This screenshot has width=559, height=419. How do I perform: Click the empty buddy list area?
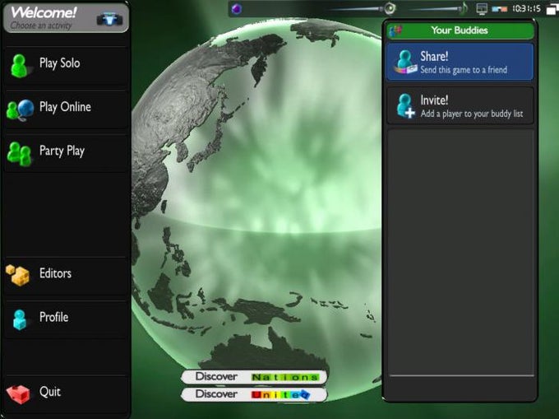460,252
